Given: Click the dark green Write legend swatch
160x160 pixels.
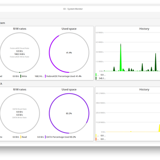Looking at the screenshot, I should [21, 76].
